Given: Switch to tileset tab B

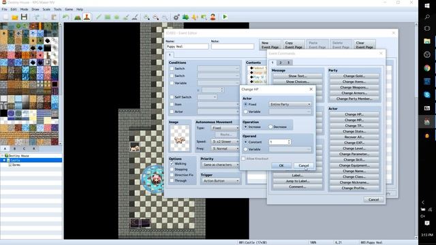Looking at the screenshot, I should [x=15, y=148].
